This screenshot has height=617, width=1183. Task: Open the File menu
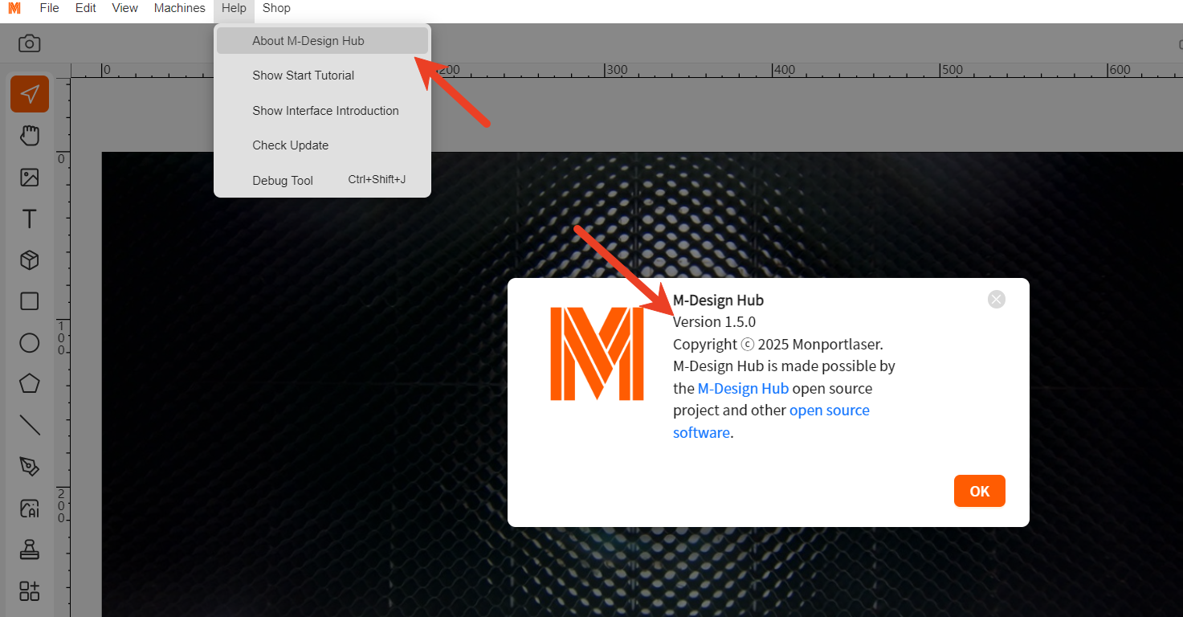pos(50,8)
